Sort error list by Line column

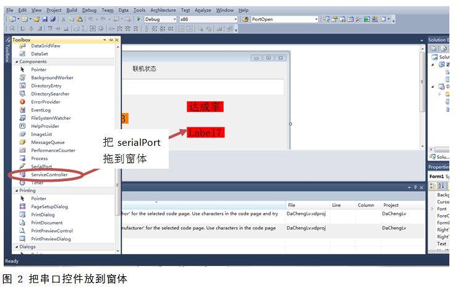point(342,205)
